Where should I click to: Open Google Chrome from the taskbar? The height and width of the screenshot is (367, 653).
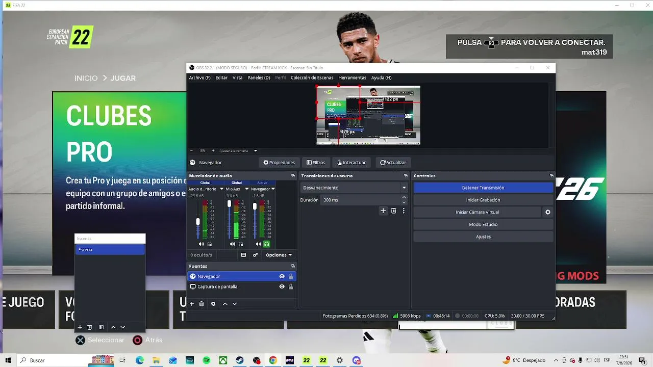(273, 360)
